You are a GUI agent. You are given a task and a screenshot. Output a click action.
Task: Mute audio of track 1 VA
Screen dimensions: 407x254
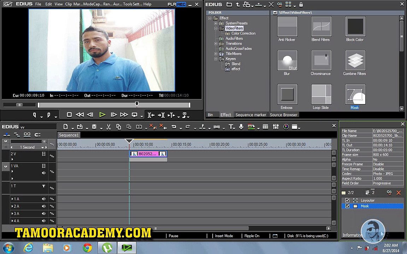(44, 173)
